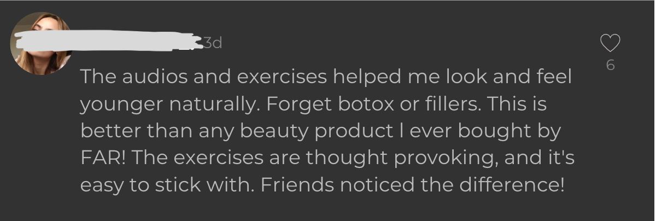Click the sentence starting "The audios and exercises"

tap(219, 77)
